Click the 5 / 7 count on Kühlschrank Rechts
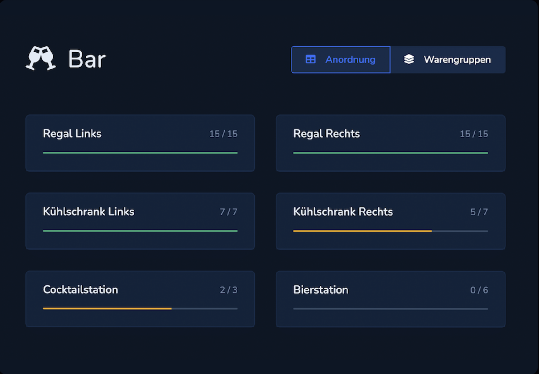 [479, 212]
